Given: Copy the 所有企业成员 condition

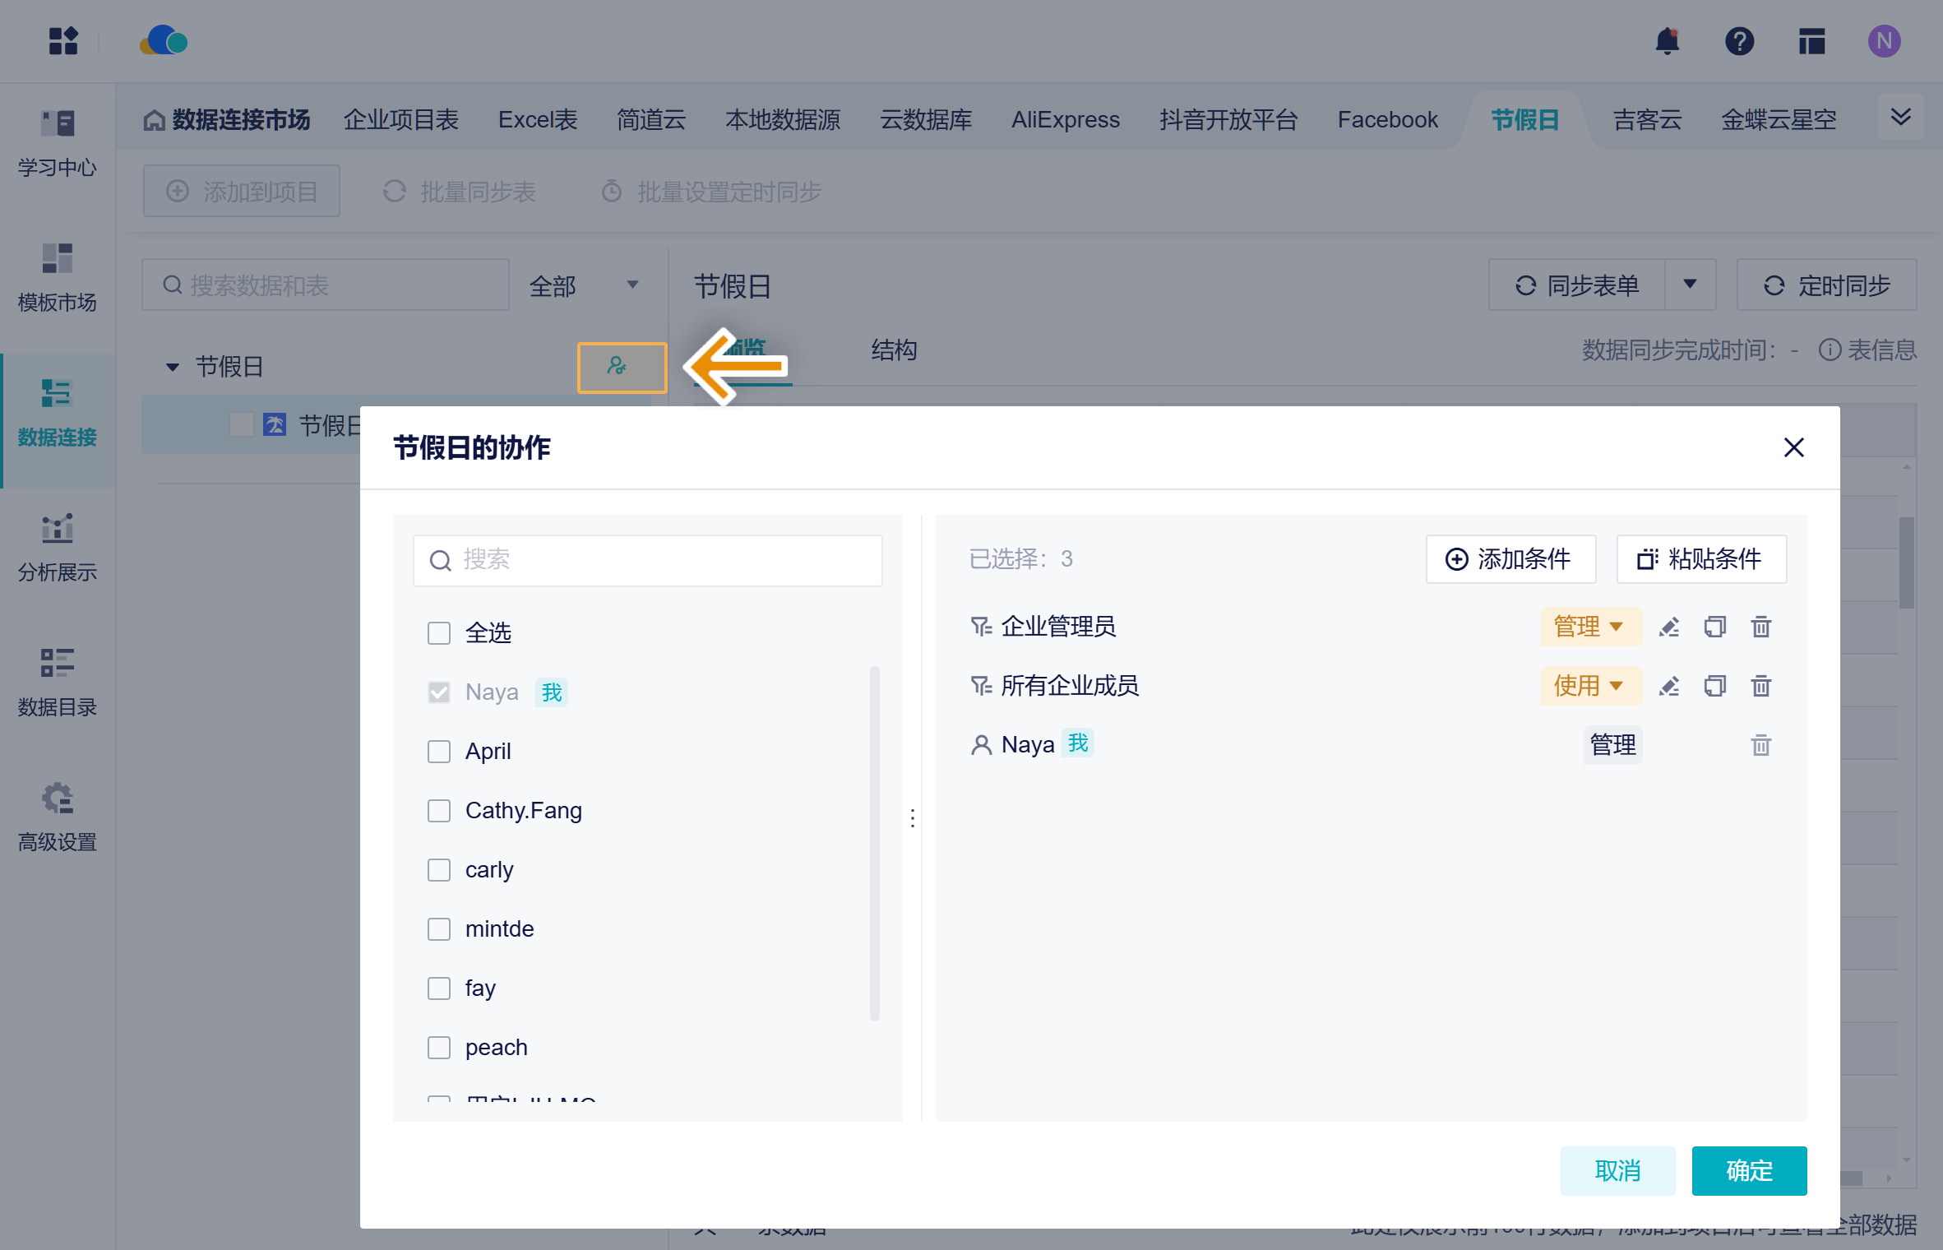Looking at the screenshot, I should (1714, 687).
